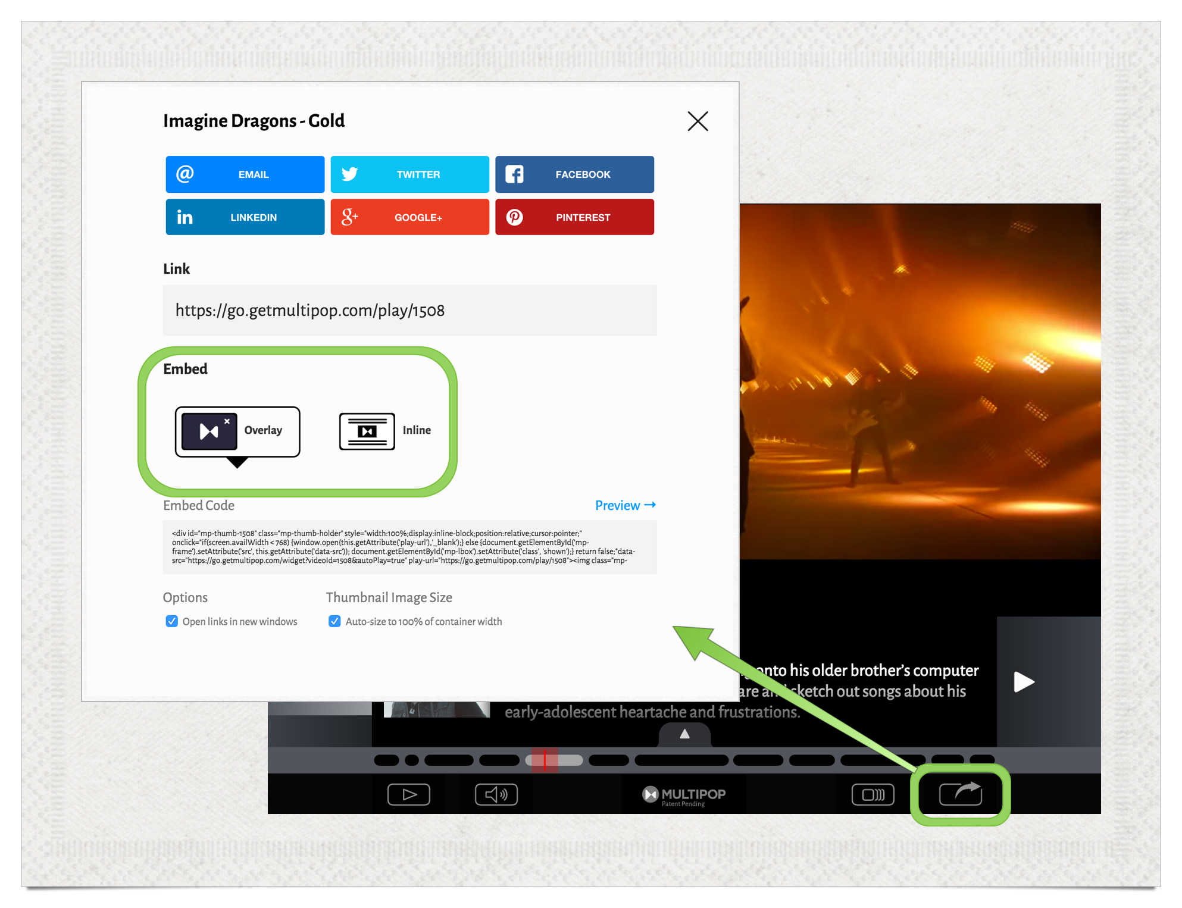Image resolution: width=1182 pixels, height=908 pixels.
Task: Uncheck Auto-size to 100% of container width
Action: click(x=334, y=621)
